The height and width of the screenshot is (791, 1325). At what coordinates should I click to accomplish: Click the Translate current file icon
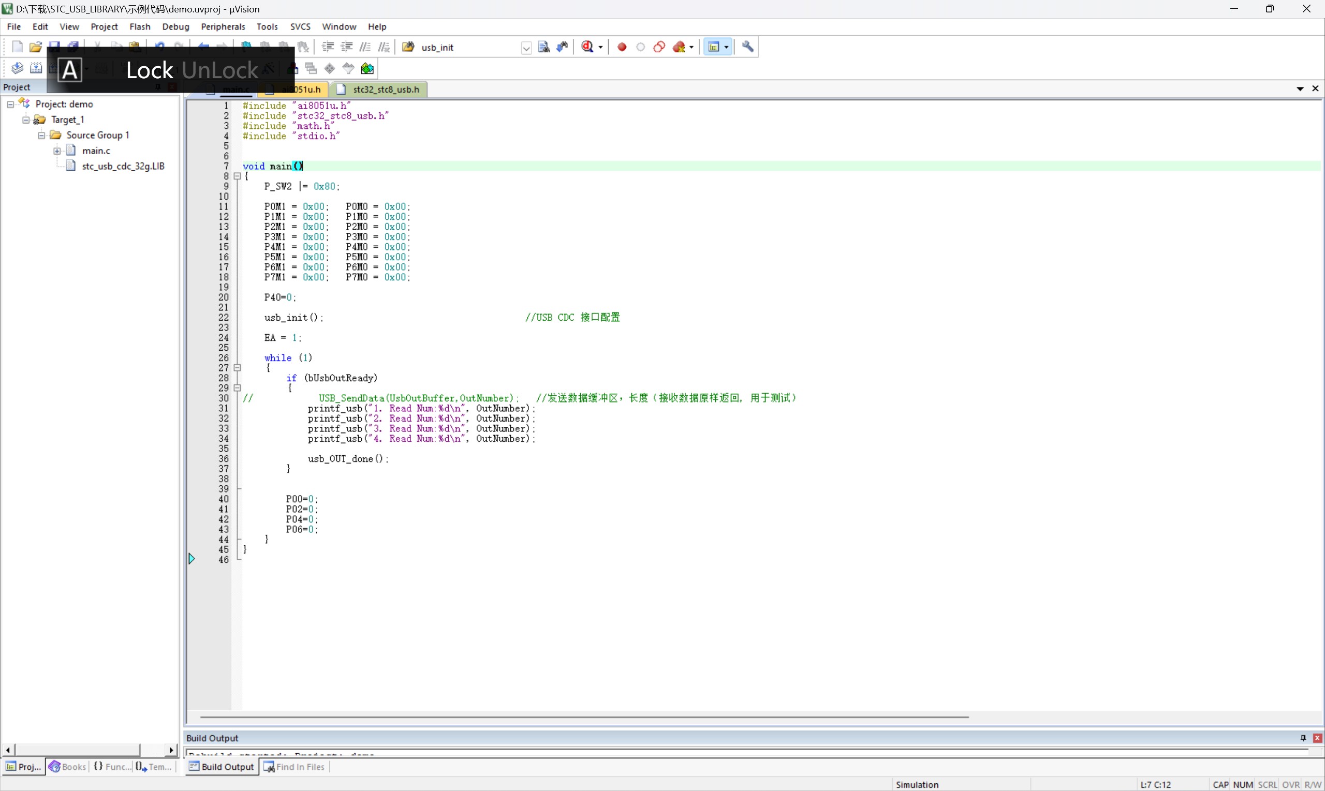(17, 68)
